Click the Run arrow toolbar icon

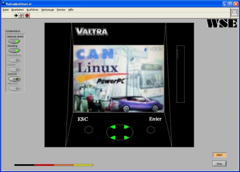click(16, 16)
